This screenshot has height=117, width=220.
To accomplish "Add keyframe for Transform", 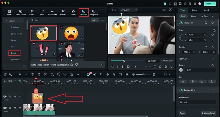I will click(213, 23).
